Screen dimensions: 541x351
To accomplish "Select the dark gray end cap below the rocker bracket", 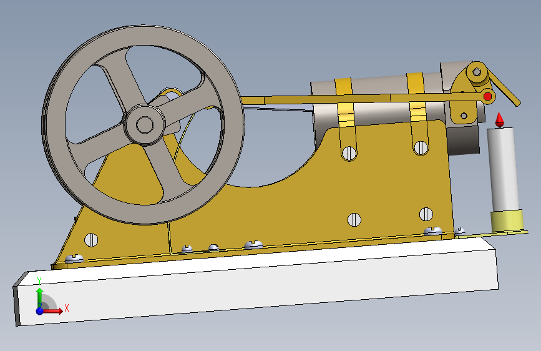I will click(x=462, y=140).
